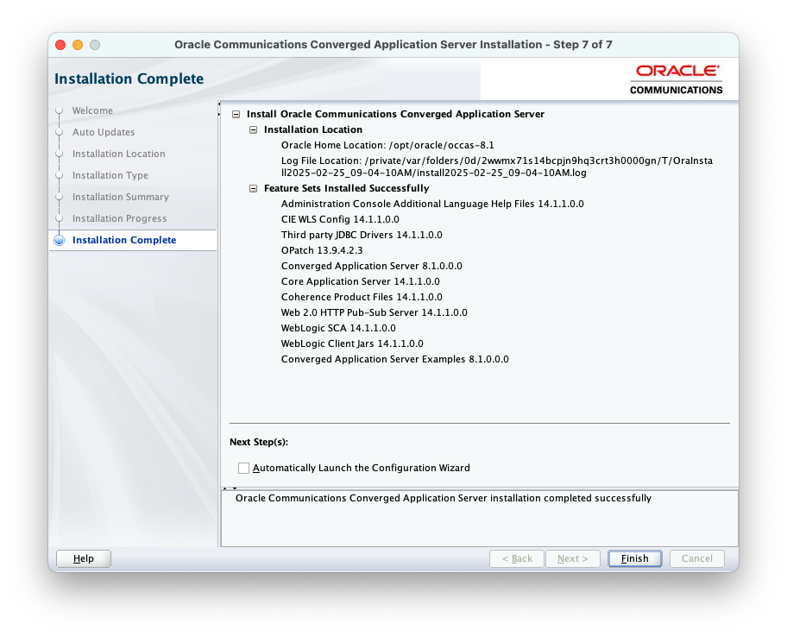Select WebLogic SCA 14.1.1.0.0 row
The width and height of the screenshot is (787, 636).
click(x=338, y=328)
